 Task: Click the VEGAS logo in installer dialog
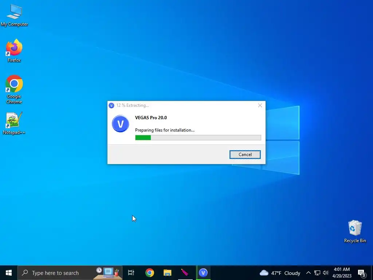(120, 124)
